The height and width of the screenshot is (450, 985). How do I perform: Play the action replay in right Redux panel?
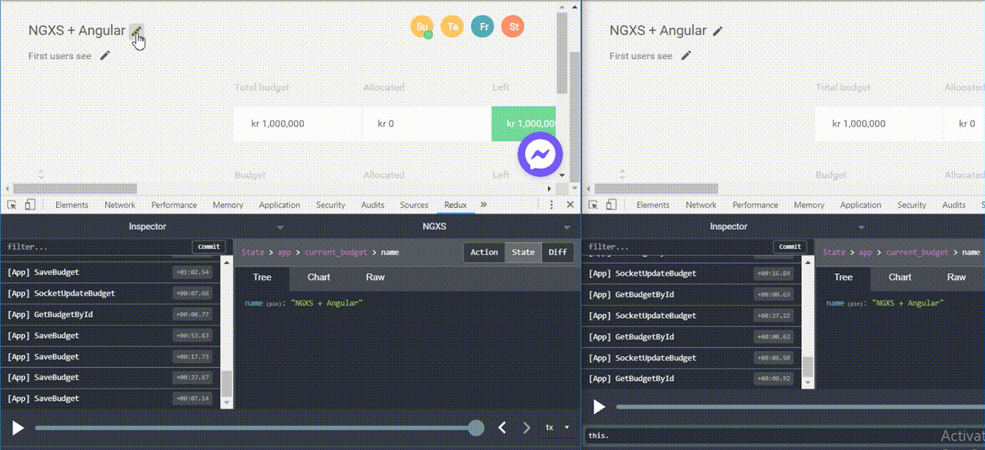(599, 407)
